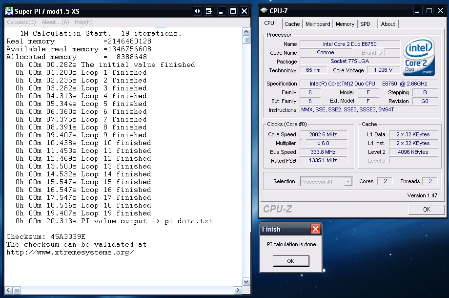
Task: Open the Help(H) menu
Action: (83, 22)
